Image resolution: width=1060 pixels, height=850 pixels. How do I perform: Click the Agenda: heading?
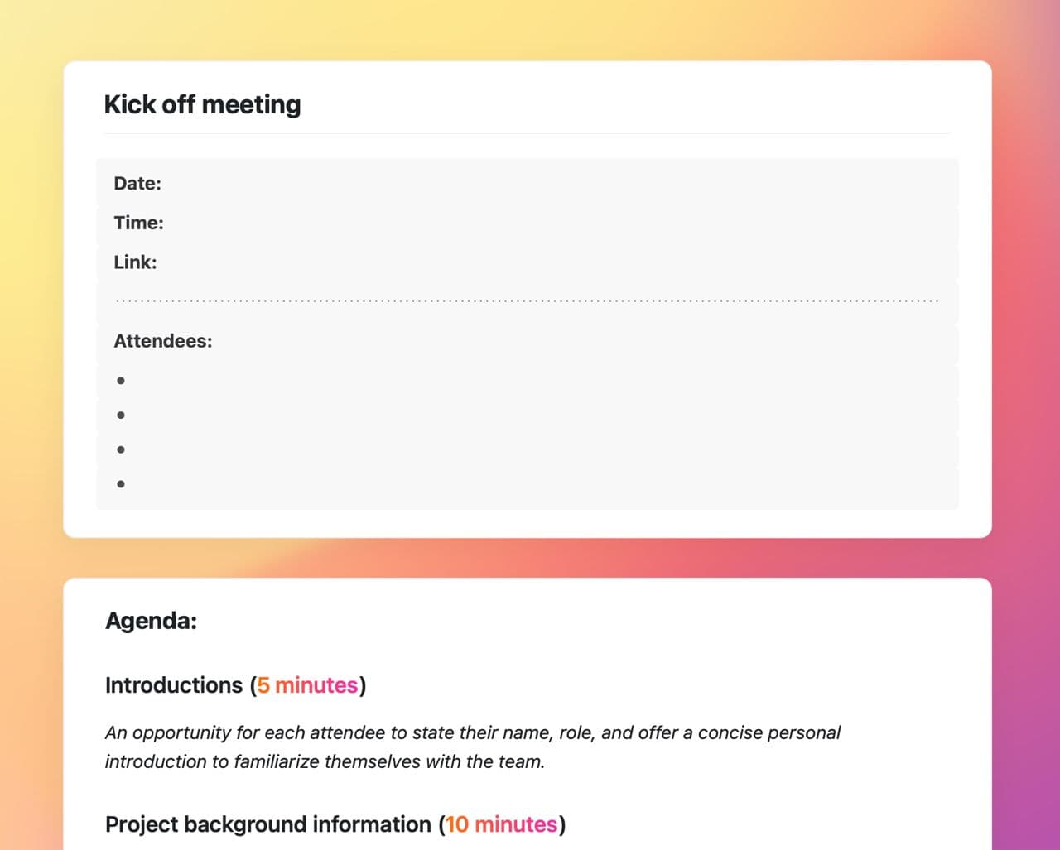(x=151, y=621)
